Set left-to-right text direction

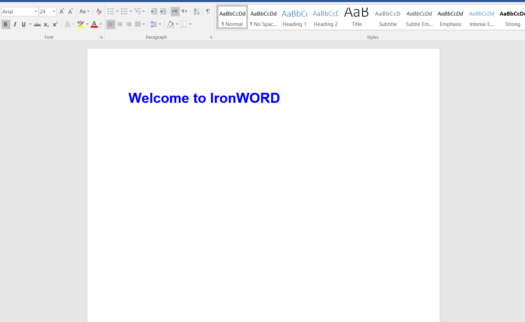coord(175,11)
